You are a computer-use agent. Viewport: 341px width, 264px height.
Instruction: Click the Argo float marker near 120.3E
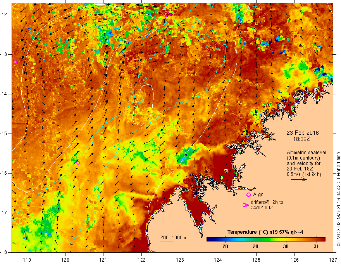(78, 163)
